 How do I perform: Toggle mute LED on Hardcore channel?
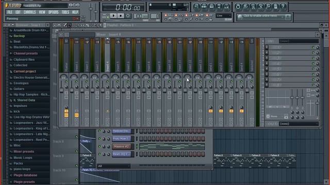tap(100, 131)
